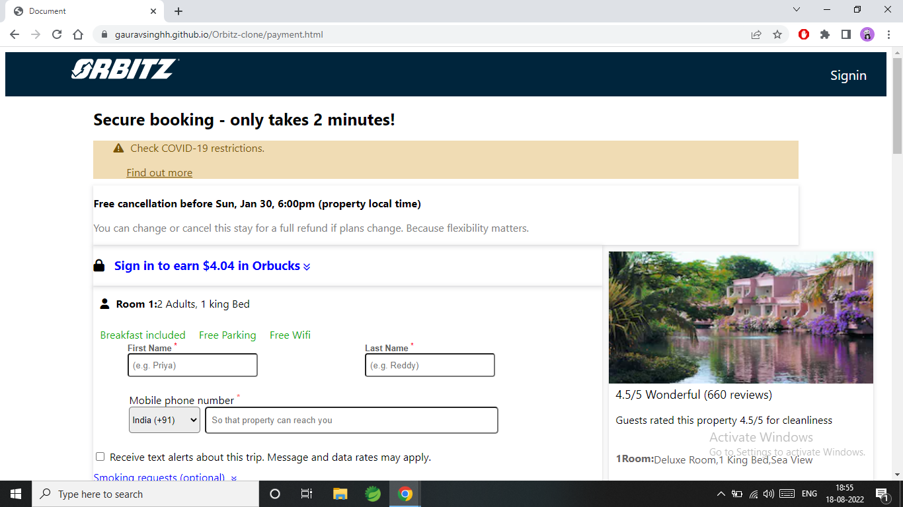Reload the page using the refresh icon
The width and height of the screenshot is (903, 507).
pyautogui.click(x=56, y=34)
